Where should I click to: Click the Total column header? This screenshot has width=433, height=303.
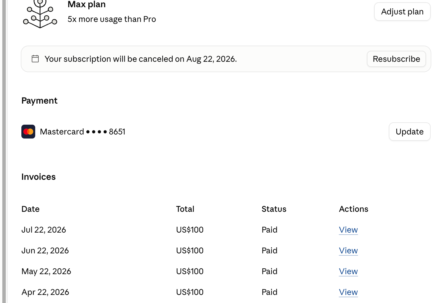(x=185, y=209)
